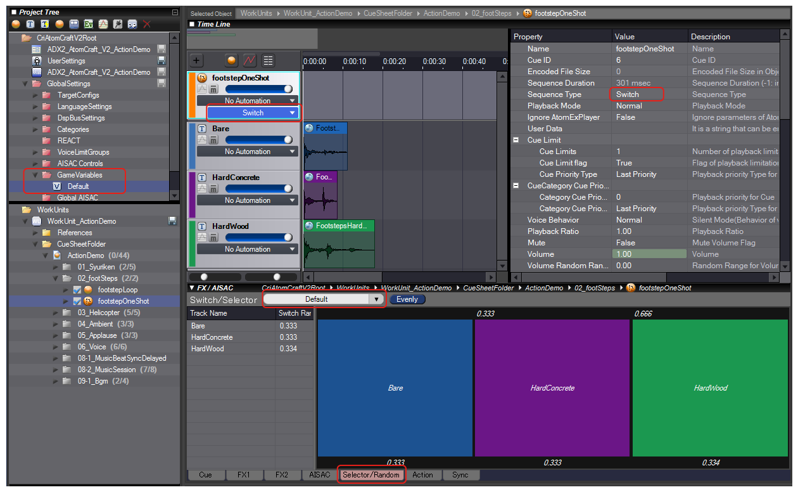
Task: Click the Ev event icon in Project Tree toolbar
Action: coord(89,24)
